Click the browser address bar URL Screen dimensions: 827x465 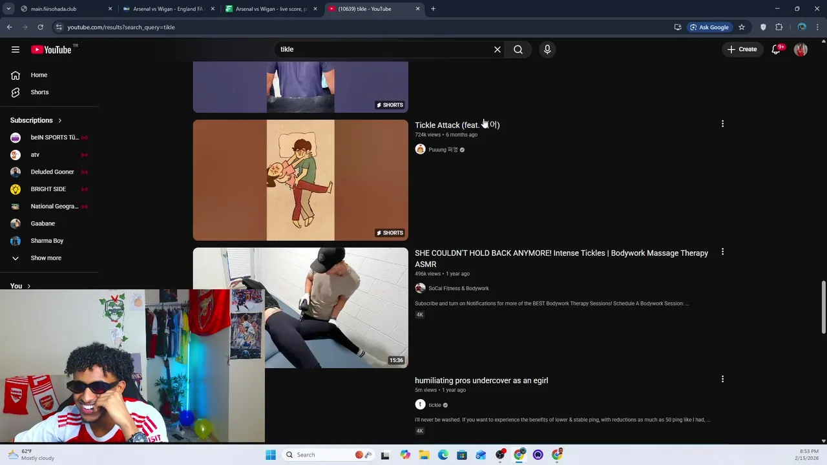(121, 27)
